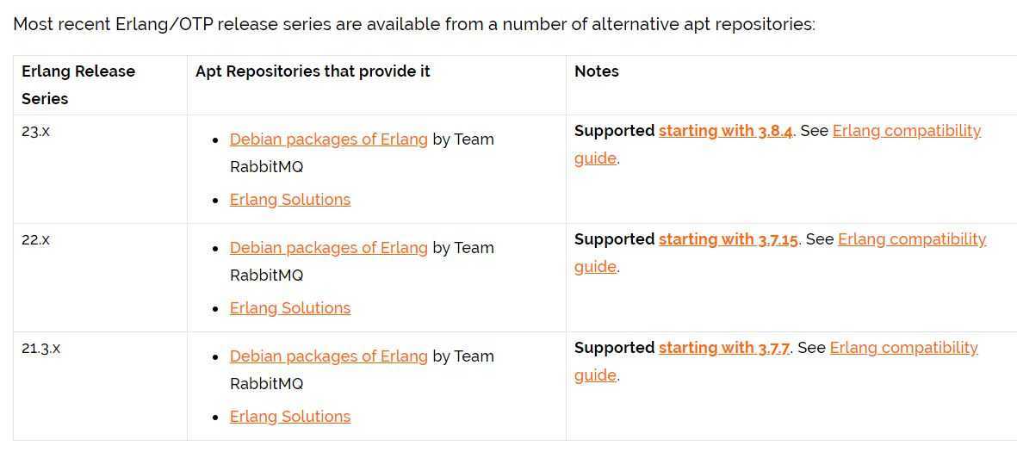Select the 23.x release series cell
The width and height of the screenshot is (1017, 452).
tap(100, 170)
